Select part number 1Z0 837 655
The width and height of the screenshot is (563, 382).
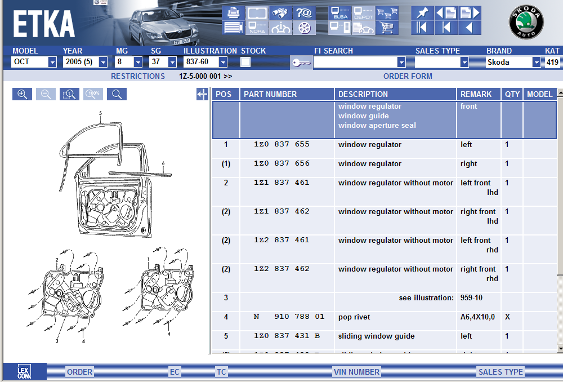(x=281, y=144)
